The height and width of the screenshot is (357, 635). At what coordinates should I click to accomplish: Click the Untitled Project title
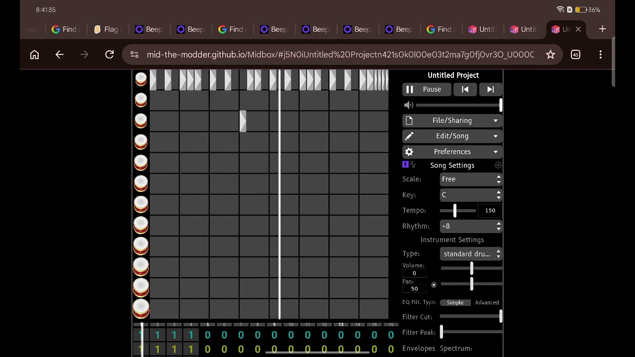click(x=453, y=75)
